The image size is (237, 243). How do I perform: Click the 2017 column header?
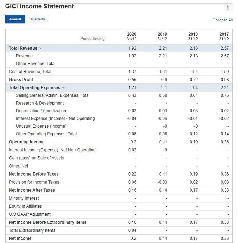pyautogui.click(x=224, y=36)
